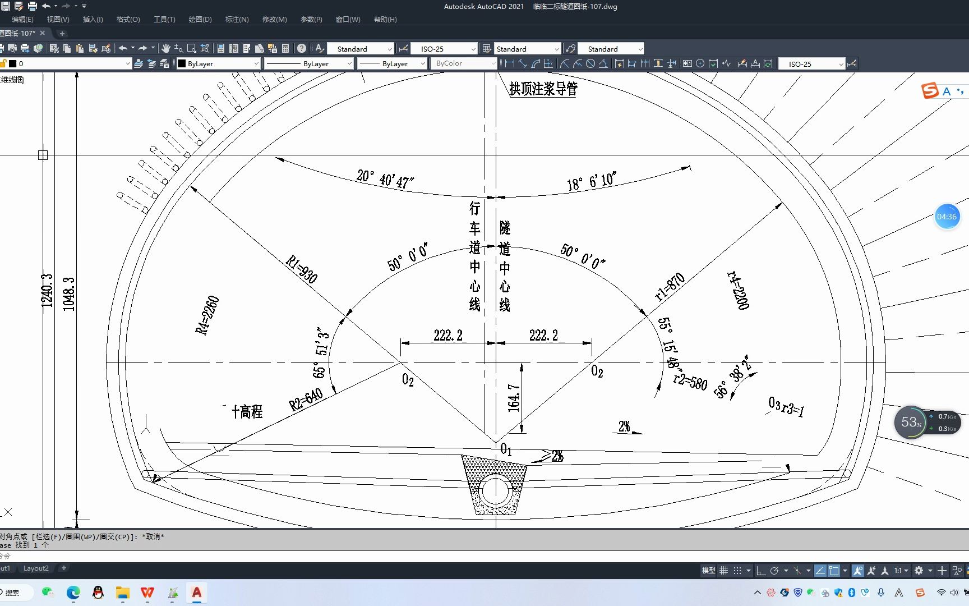Click the Save icon in quick access toolbar
The image size is (969, 606).
click(5, 6)
